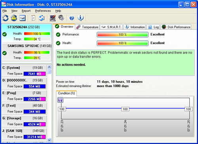This screenshot has width=198, height=144.
Task: Select the SAMSUNG SP1614C disk entry
Action: coord(27,52)
